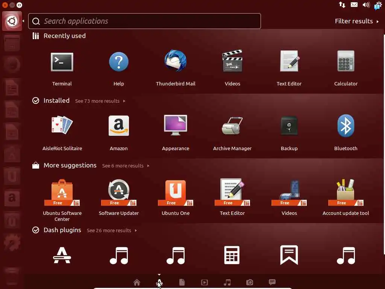The image size is (385, 289).
Task: Open the applications Dash plugin with A icon
Action: click(62, 256)
